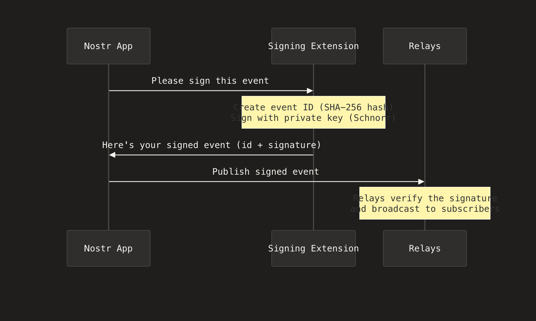The height and width of the screenshot is (321, 536).
Task: Click the 'Create event ID (SHA-256 hash)' line
Action: (313, 108)
